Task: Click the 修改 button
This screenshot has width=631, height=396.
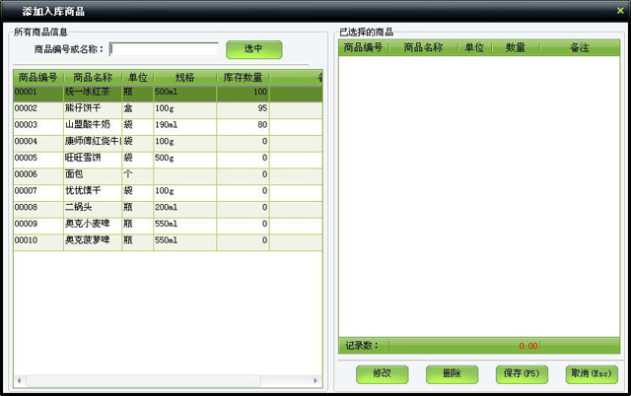Action: [x=382, y=374]
